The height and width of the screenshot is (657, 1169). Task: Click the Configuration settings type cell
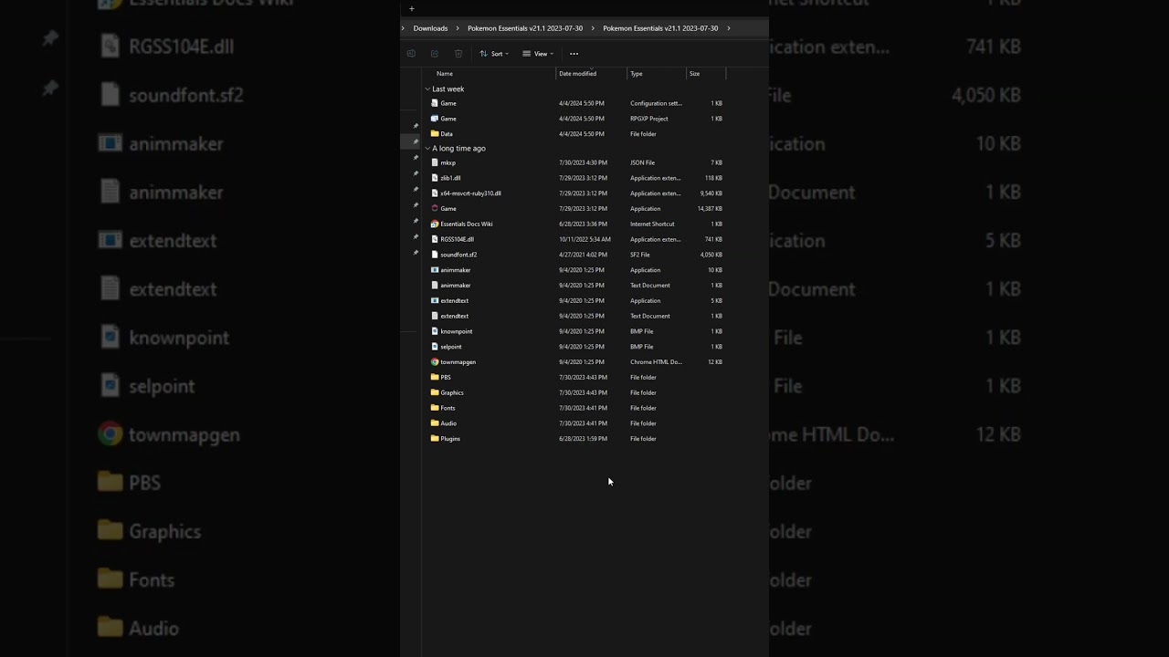pyautogui.click(x=656, y=103)
